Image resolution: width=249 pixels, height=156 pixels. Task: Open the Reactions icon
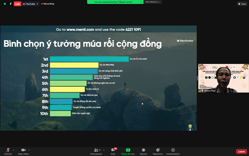coord(158,150)
